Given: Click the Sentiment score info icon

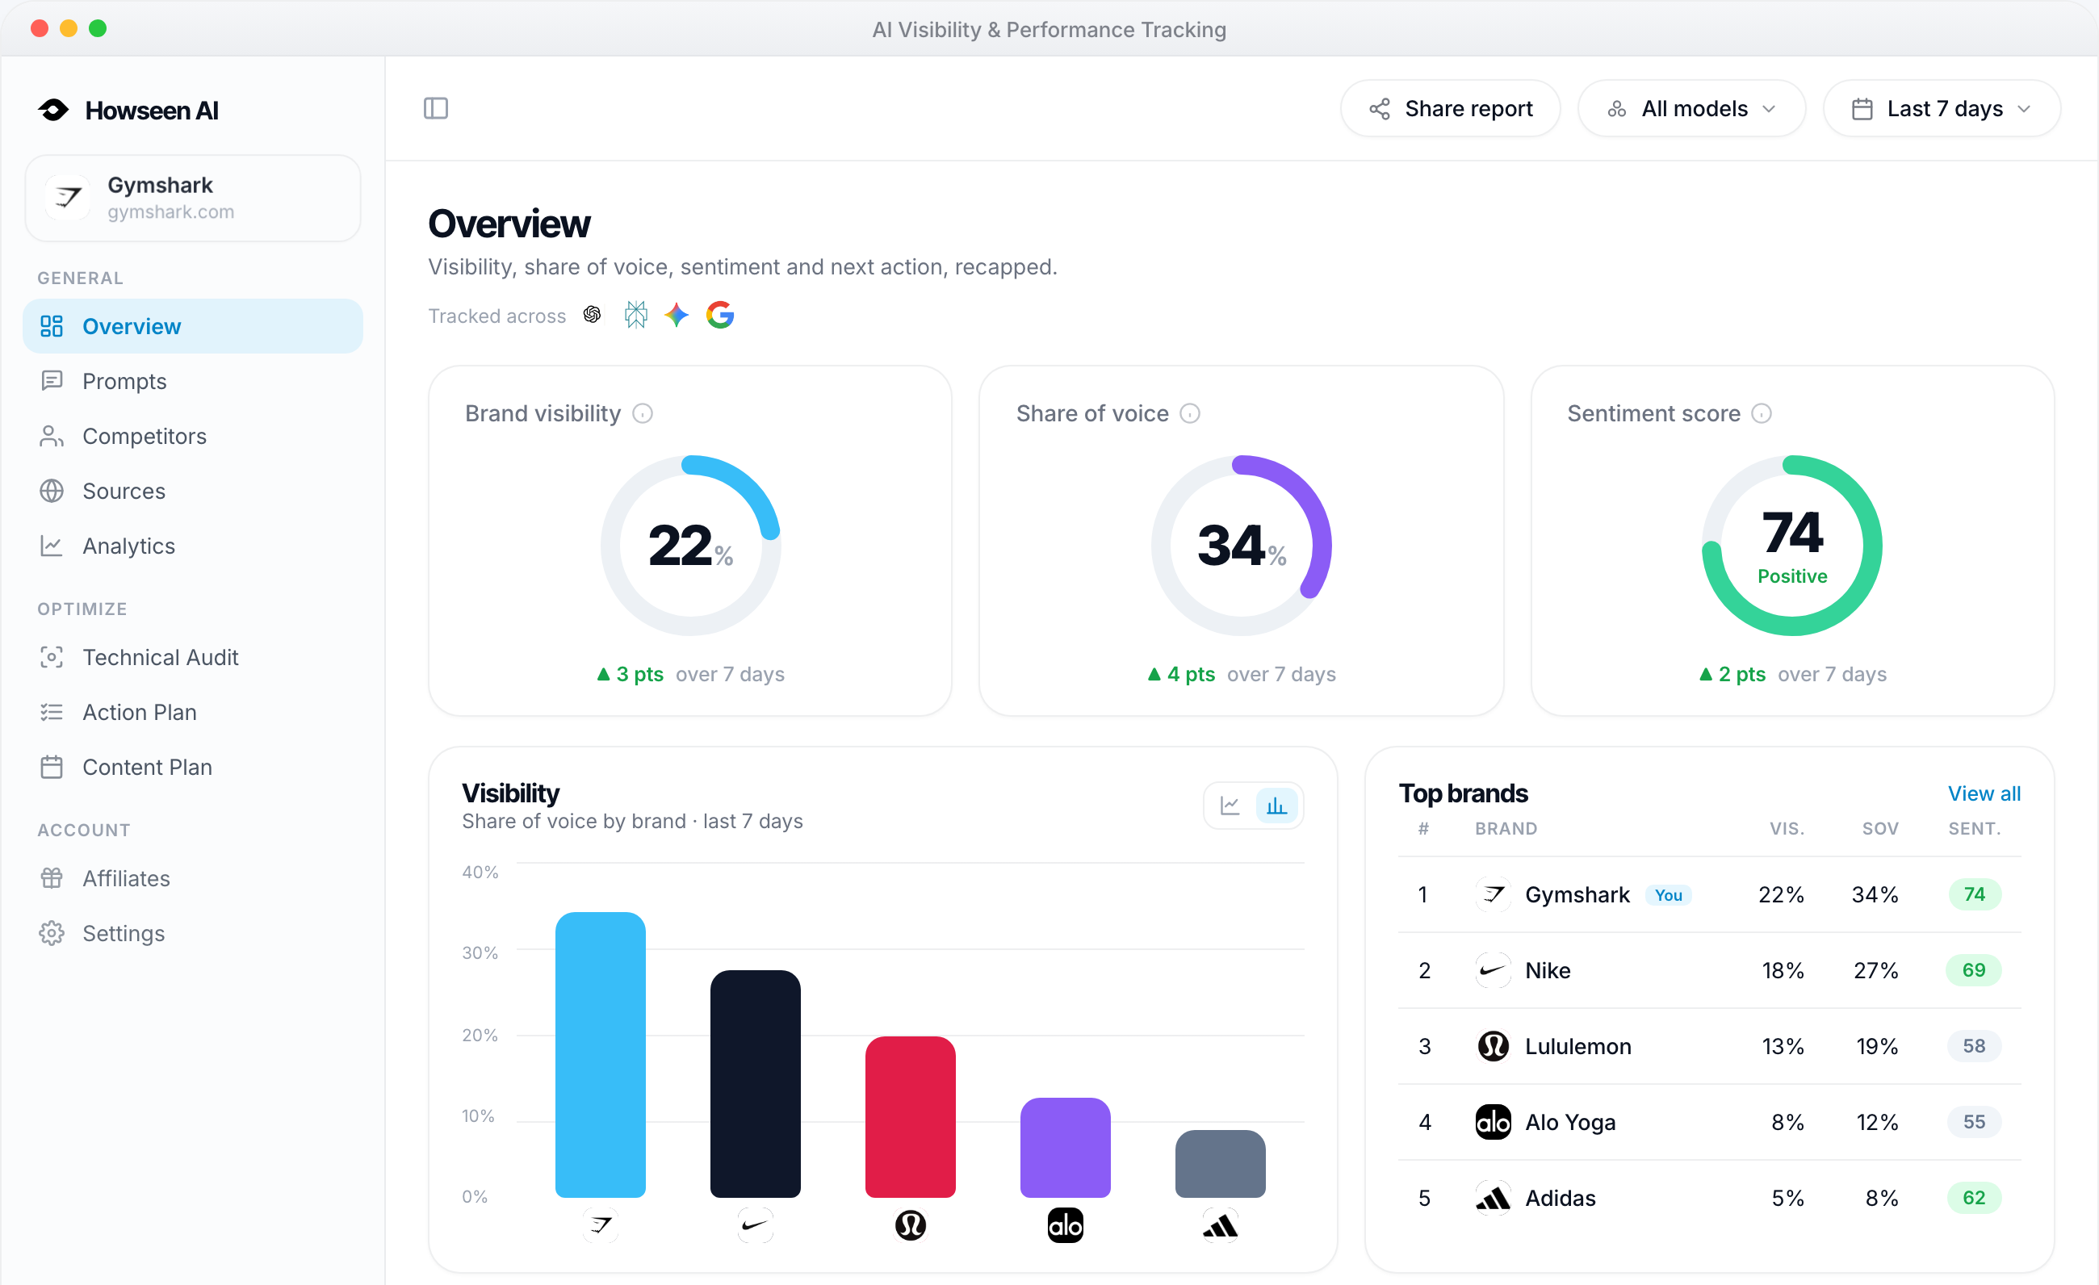Looking at the screenshot, I should 1762,413.
